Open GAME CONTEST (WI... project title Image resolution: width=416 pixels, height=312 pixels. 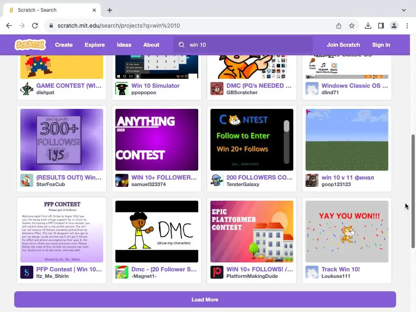[x=69, y=86]
